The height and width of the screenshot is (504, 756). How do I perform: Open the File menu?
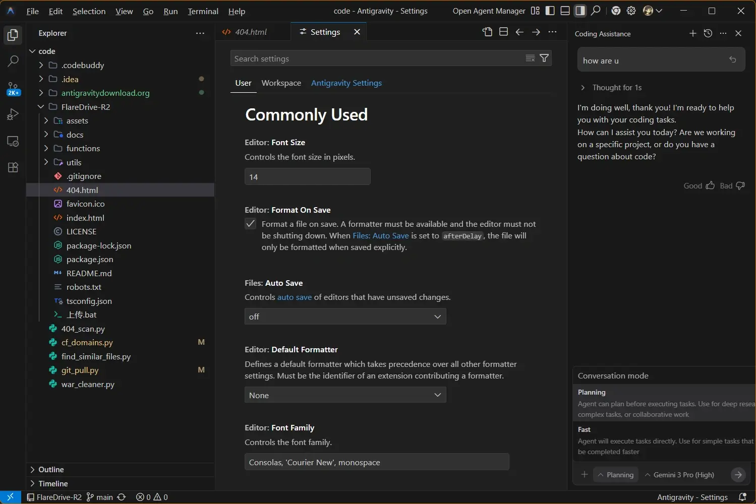coord(33,11)
